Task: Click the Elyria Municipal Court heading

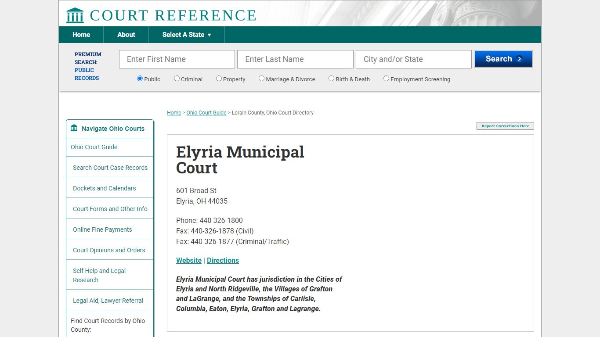Action: pyautogui.click(x=240, y=160)
